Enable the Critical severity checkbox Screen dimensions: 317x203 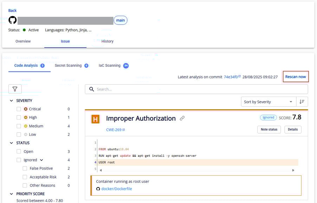19,109
